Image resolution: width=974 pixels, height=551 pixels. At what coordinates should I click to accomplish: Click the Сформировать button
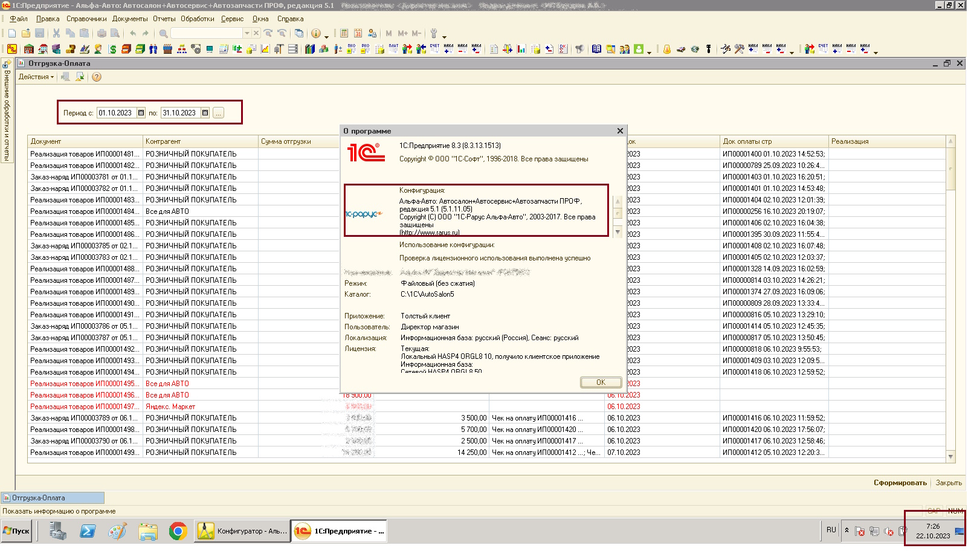coord(900,483)
